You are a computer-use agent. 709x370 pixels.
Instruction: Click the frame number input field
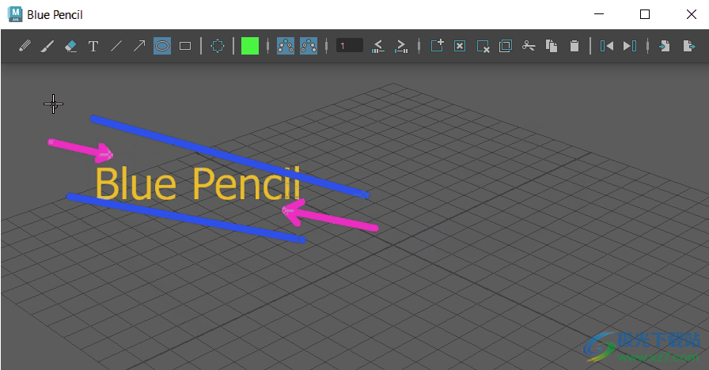coord(350,46)
